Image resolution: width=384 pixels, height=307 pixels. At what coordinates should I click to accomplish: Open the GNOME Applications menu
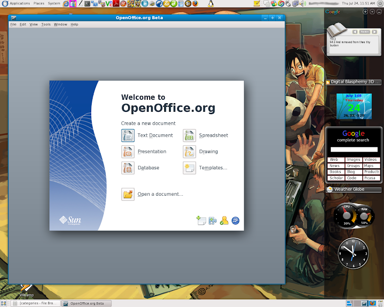tap(16, 3)
